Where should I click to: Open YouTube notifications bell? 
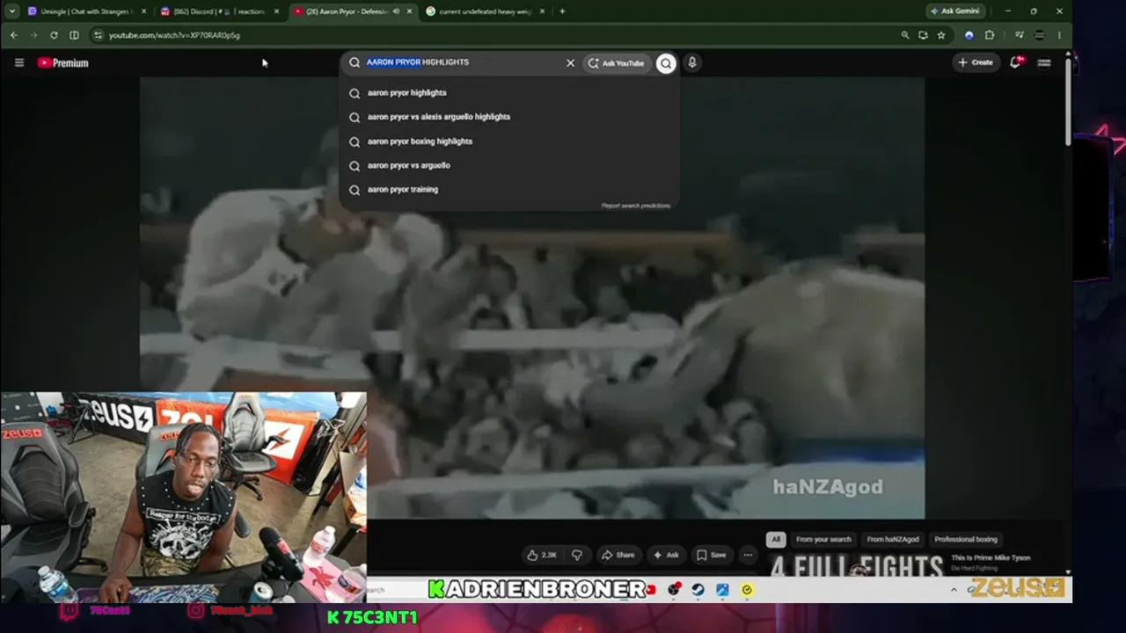click(1015, 62)
